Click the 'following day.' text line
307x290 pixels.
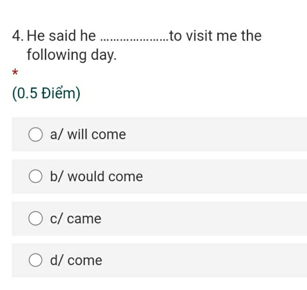point(72,55)
